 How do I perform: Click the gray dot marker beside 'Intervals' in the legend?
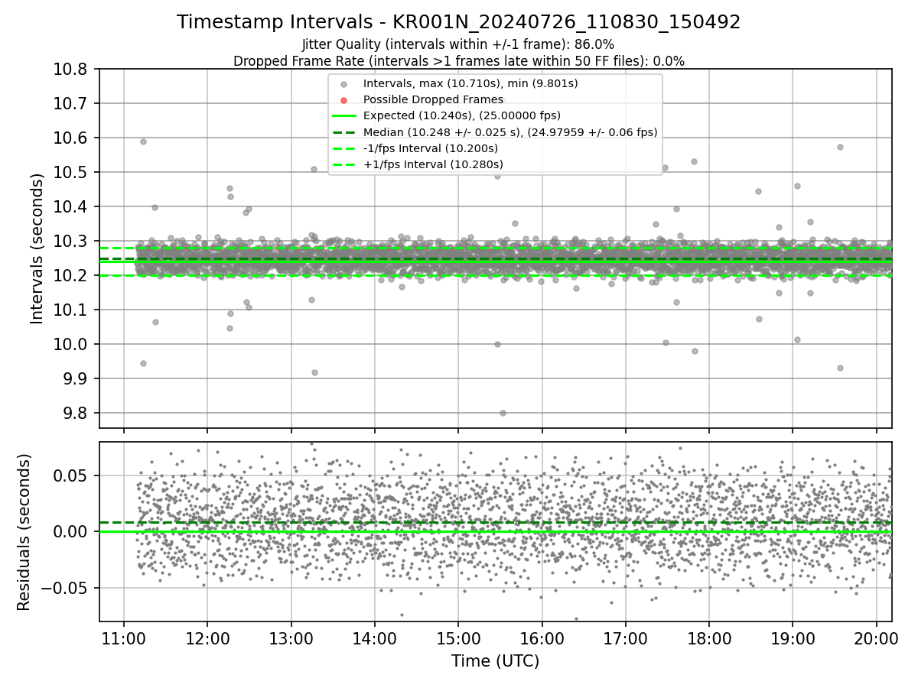coord(344,84)
